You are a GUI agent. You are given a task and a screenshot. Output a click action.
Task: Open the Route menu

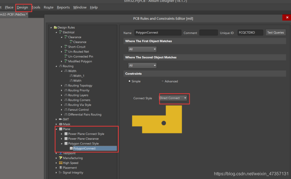pos(49,7)
